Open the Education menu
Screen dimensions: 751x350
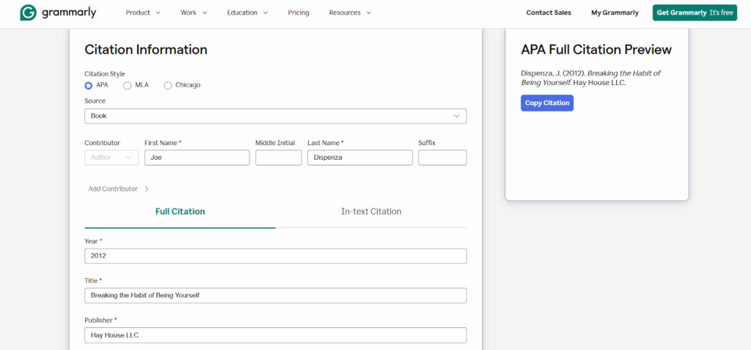click(247, 13)
